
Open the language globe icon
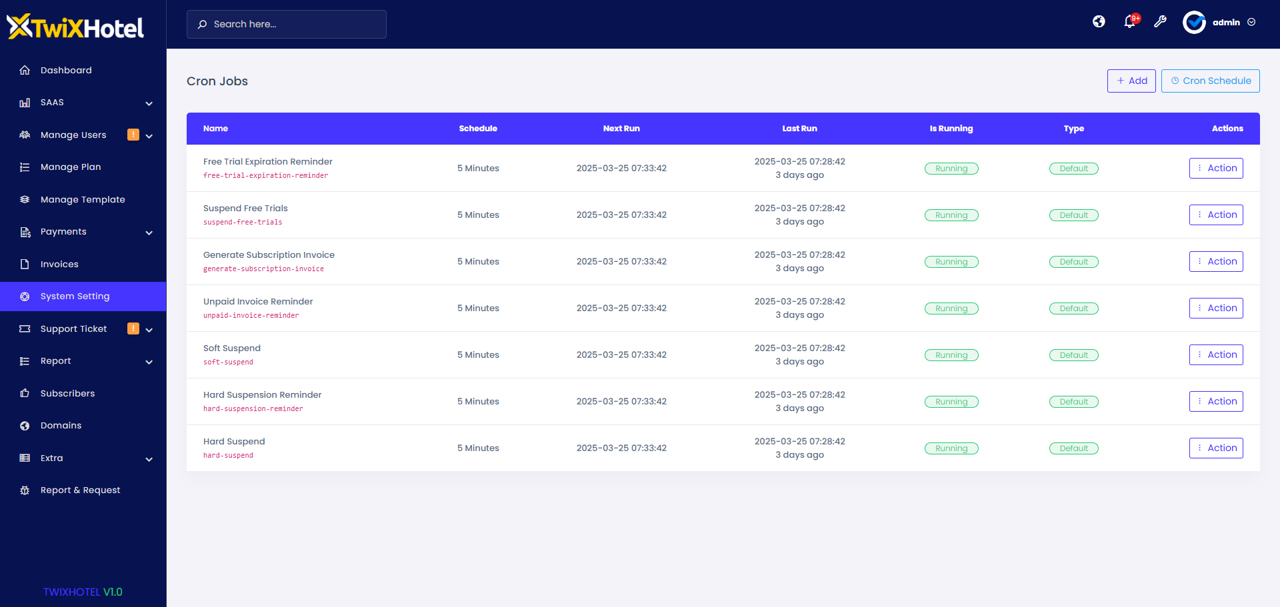1099,21
